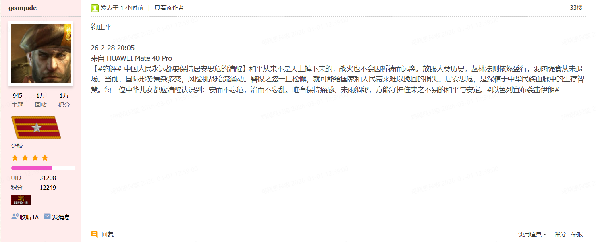
Task: Click the green user icon beside 发表于
Action: click(95, 8)
